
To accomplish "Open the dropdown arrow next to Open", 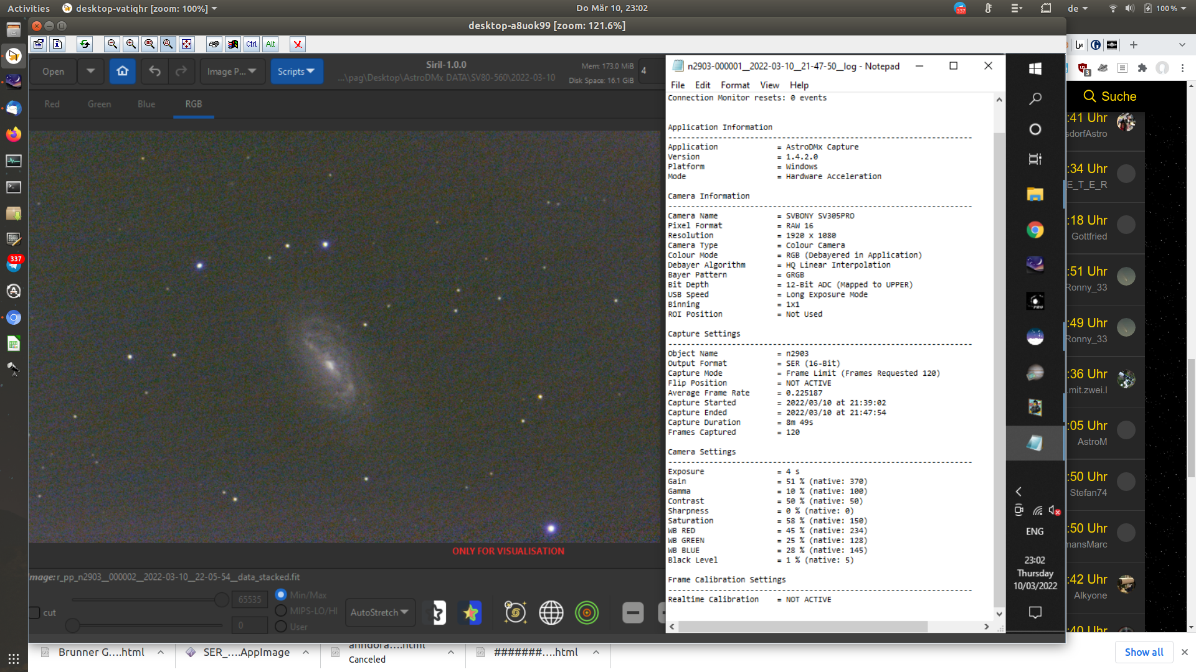I will 91,72.
